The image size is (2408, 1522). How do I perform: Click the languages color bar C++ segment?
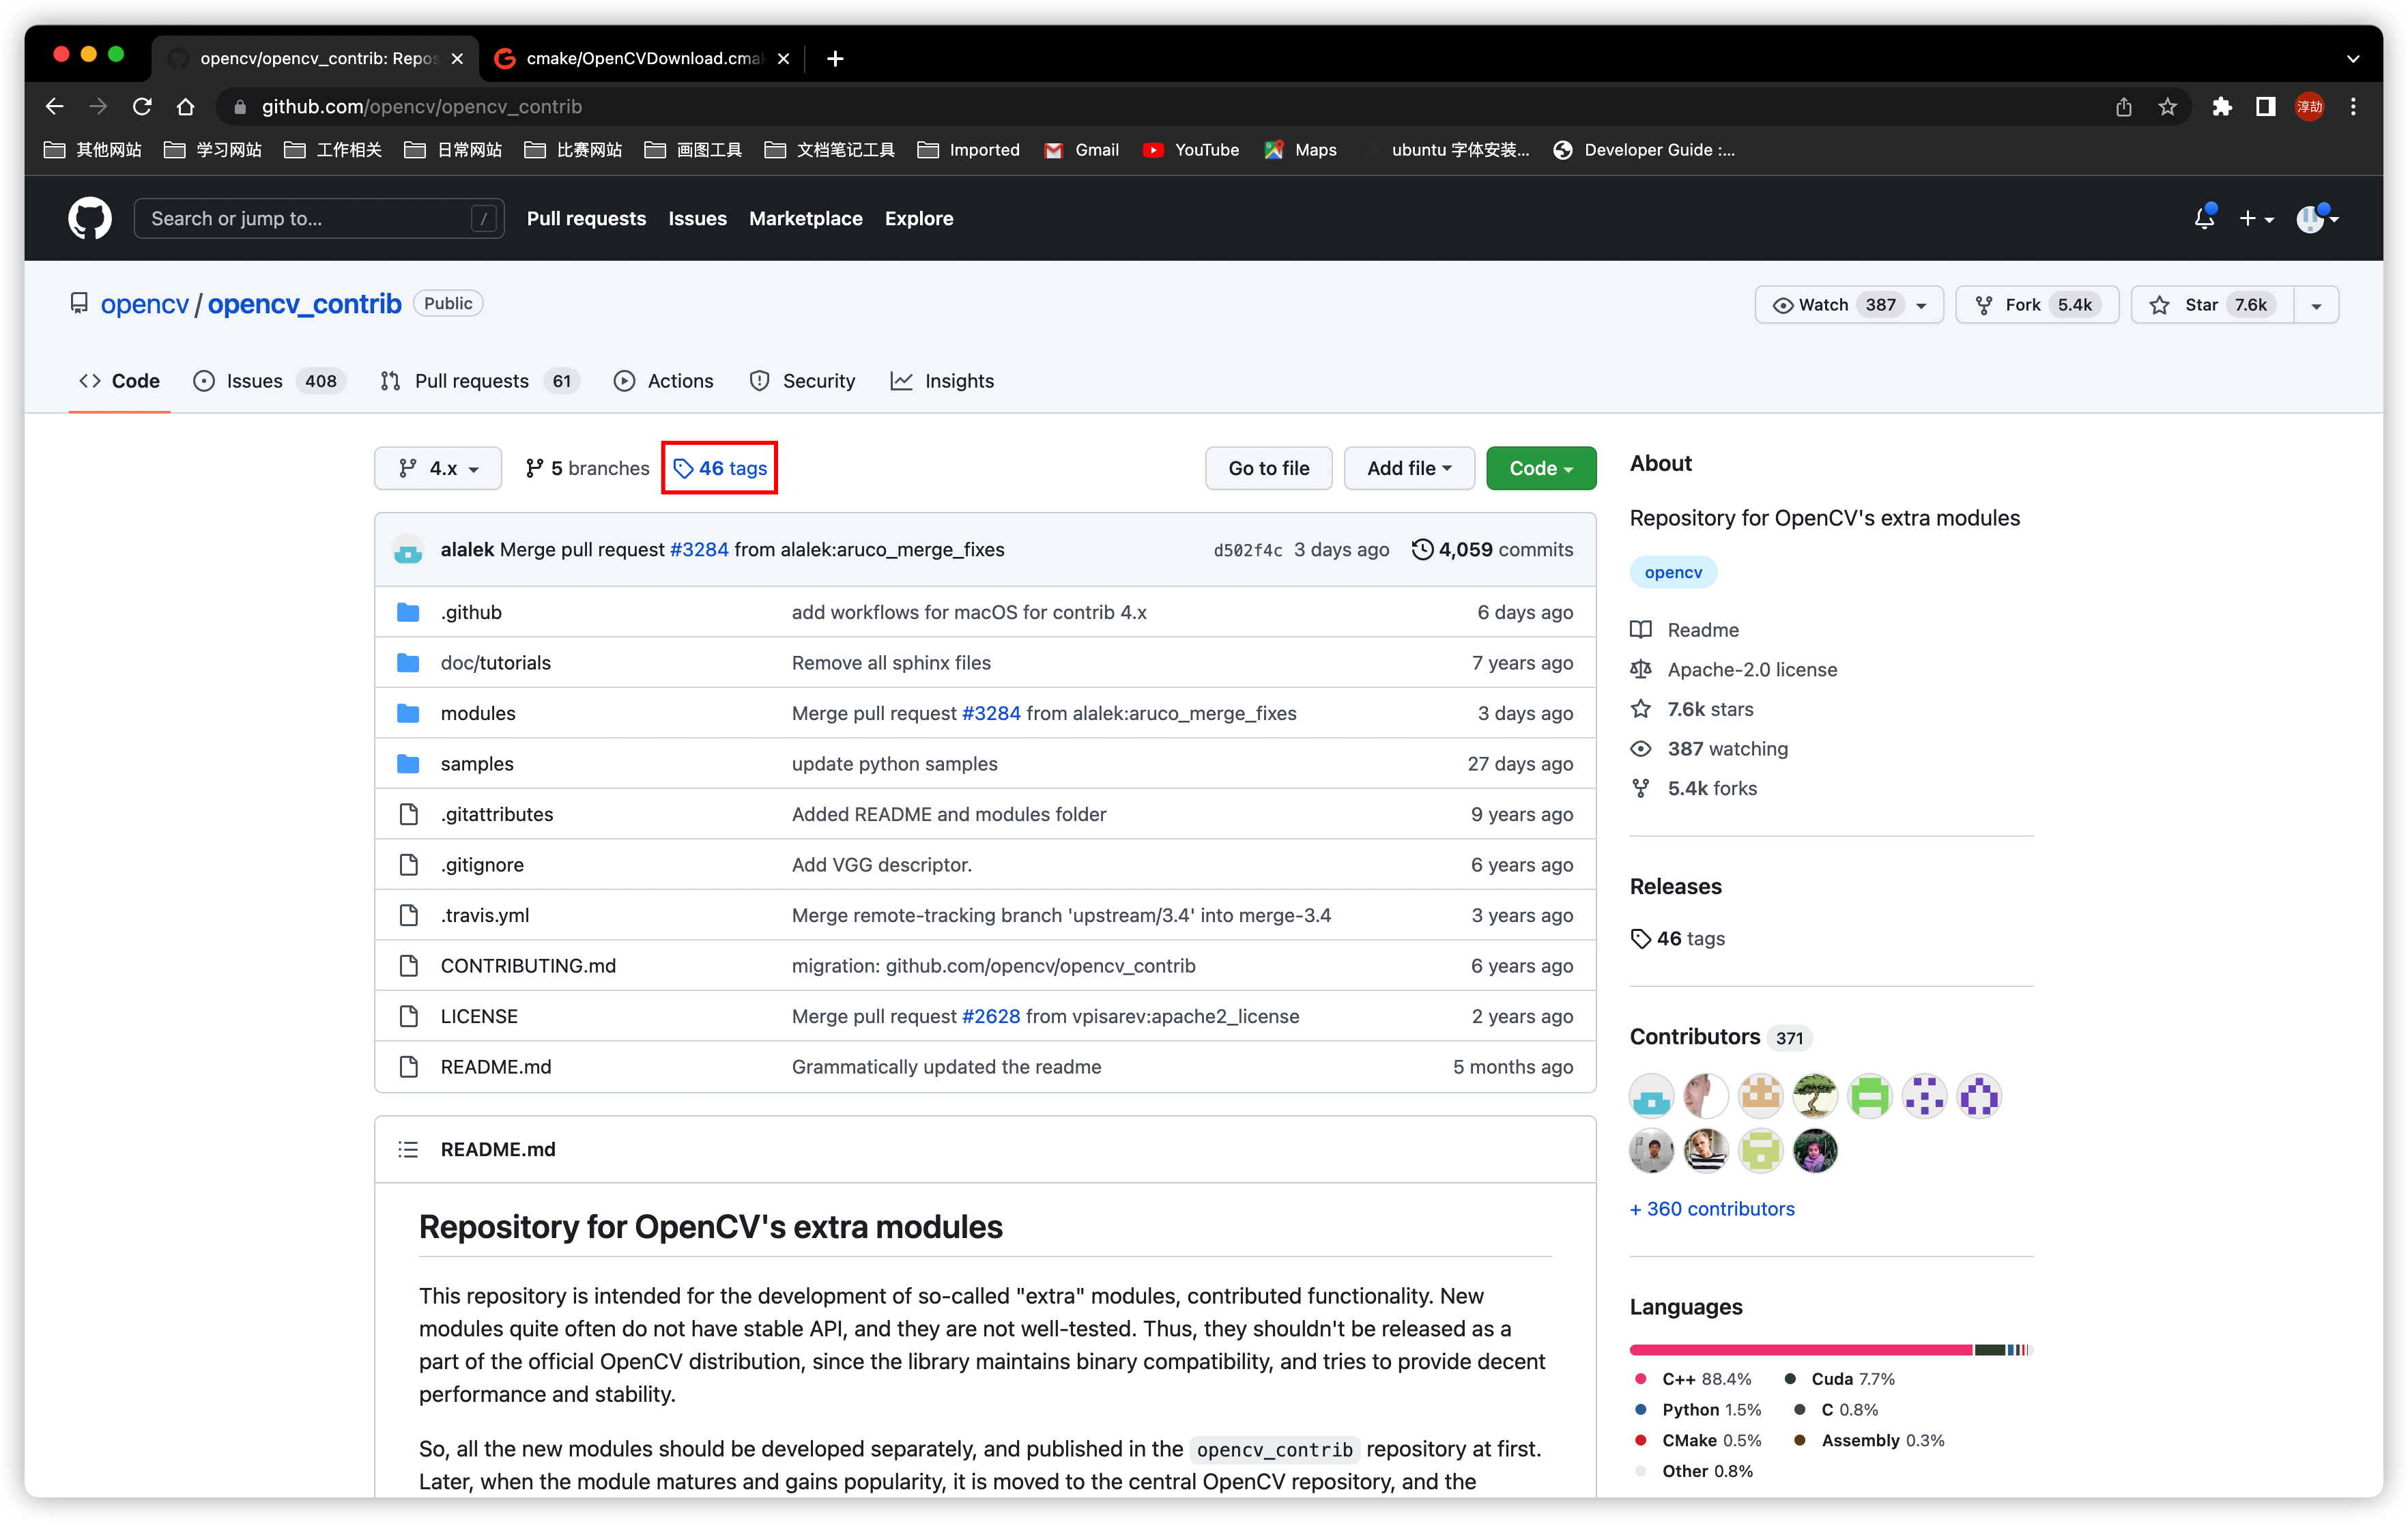pos(1800,1350)
